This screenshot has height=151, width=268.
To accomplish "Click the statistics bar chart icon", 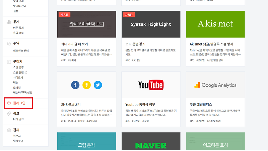I will (x=9, y=22).
